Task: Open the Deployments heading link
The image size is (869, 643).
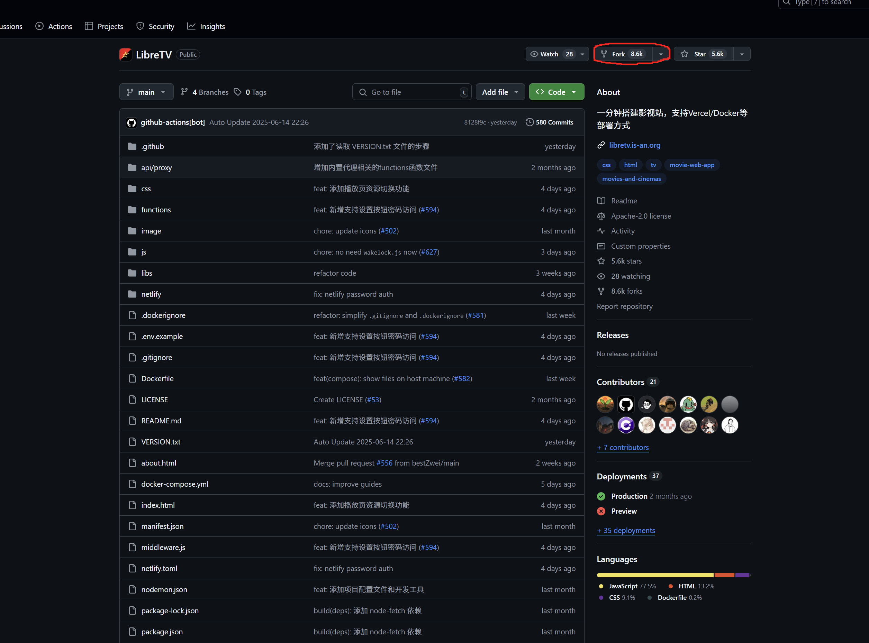Action: coord(622,476)
